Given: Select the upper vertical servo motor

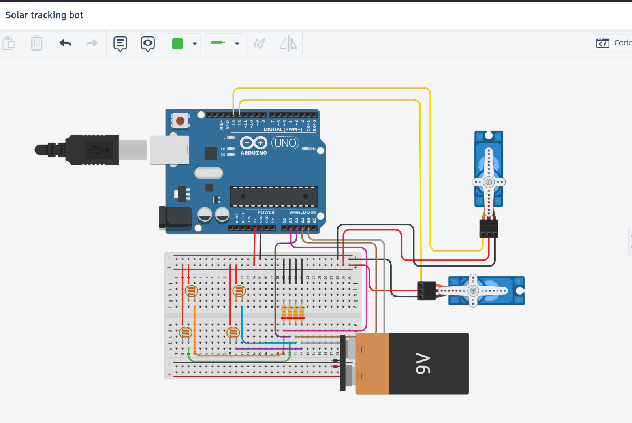Looking at the screenshot, I should click(x=489, y=170).
